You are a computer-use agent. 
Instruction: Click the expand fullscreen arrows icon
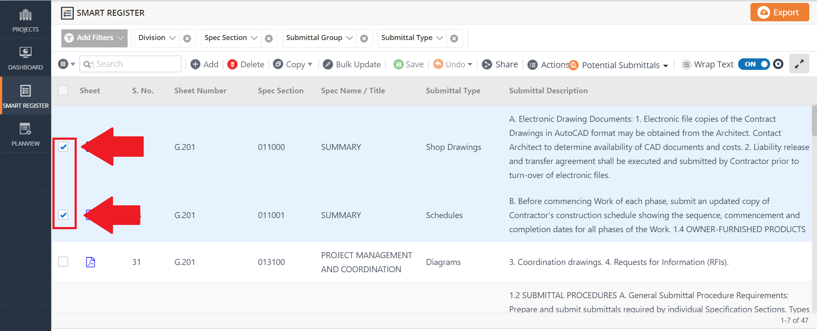coord(799,64)
